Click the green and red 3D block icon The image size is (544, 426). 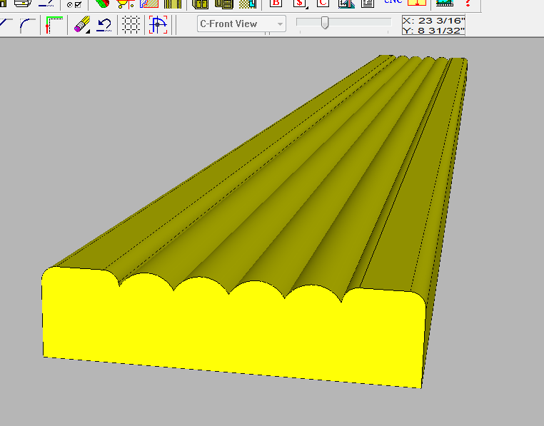point(102,3)
